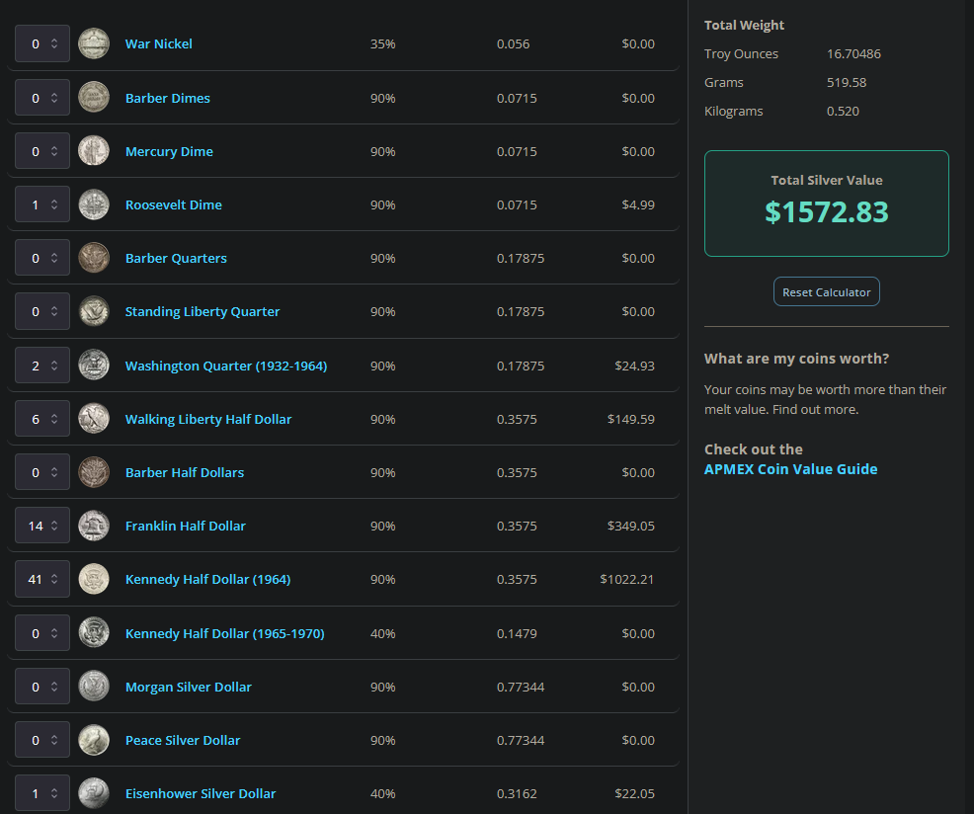Select the 0.1479 Kennedy 1965-1970 silver weight
This screenshot has height=814, width=974.
coord(517,633)
